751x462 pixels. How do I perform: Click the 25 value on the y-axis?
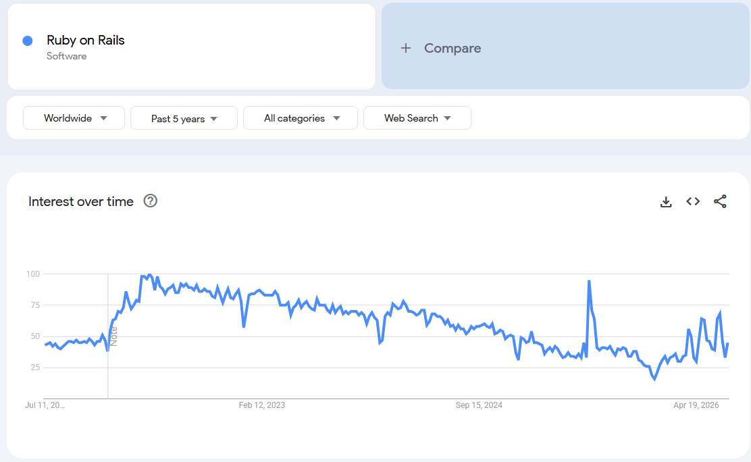(x=35, y=367)
